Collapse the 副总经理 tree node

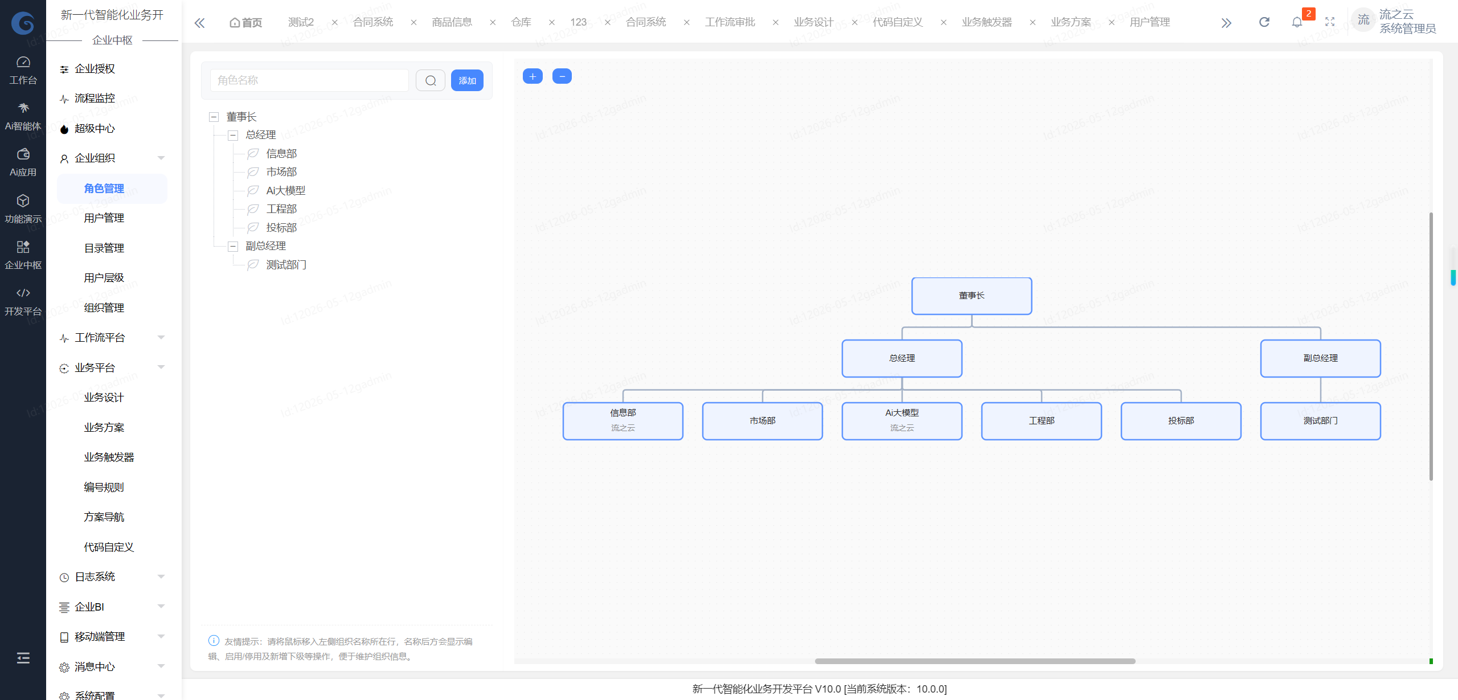coord(233,247)
